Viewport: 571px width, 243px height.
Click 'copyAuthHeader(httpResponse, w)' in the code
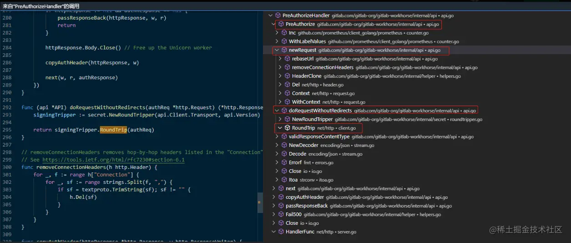tap(92, 62)
